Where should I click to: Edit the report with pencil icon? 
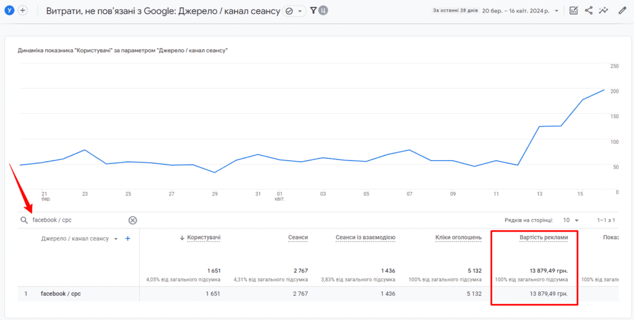coord(622,11)
